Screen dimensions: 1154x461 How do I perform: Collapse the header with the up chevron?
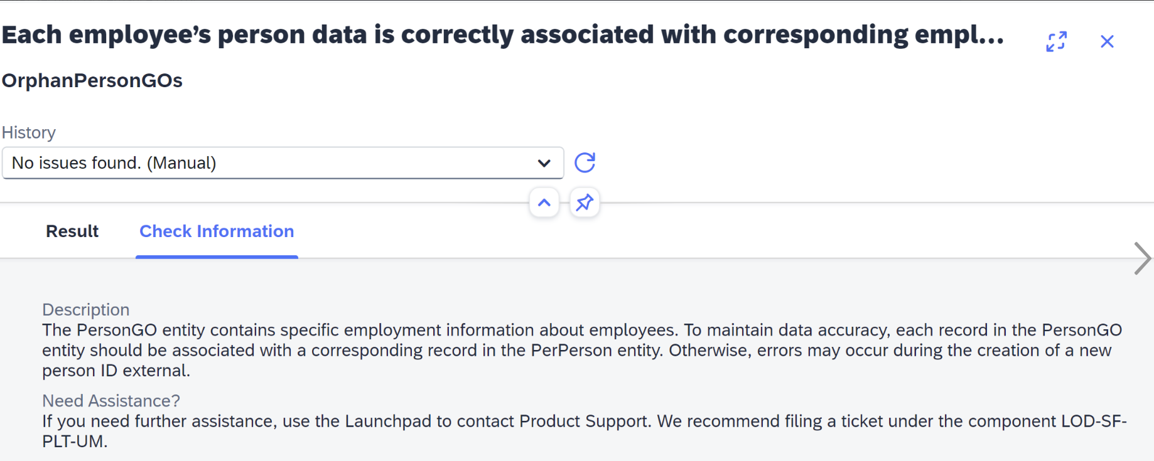click(x=544, y=203)
